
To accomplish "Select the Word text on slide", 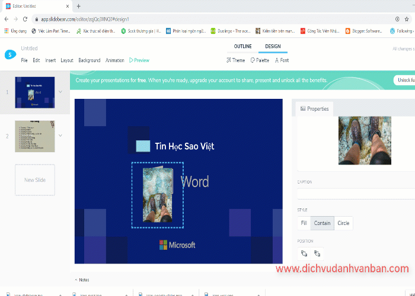I will (195, 182).
